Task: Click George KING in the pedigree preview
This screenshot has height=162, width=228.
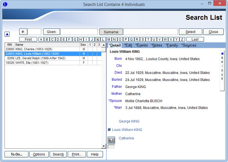Action: point(129,121)
